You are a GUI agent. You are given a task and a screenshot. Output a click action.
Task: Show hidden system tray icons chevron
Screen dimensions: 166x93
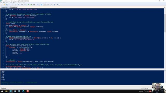146,91
